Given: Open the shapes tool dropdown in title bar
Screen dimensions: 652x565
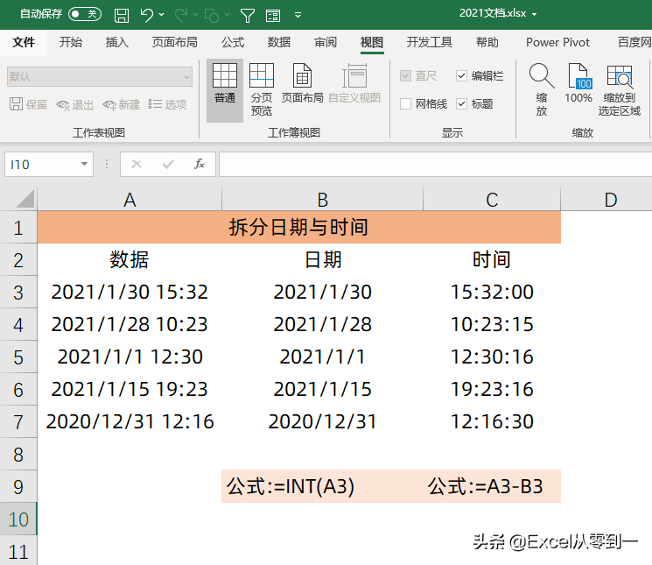Looking at the screenshot, I should click(x=227, y=16).
